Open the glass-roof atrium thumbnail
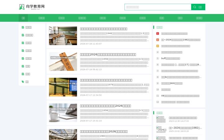The image size is (224, 140). (x=63, y=135)
